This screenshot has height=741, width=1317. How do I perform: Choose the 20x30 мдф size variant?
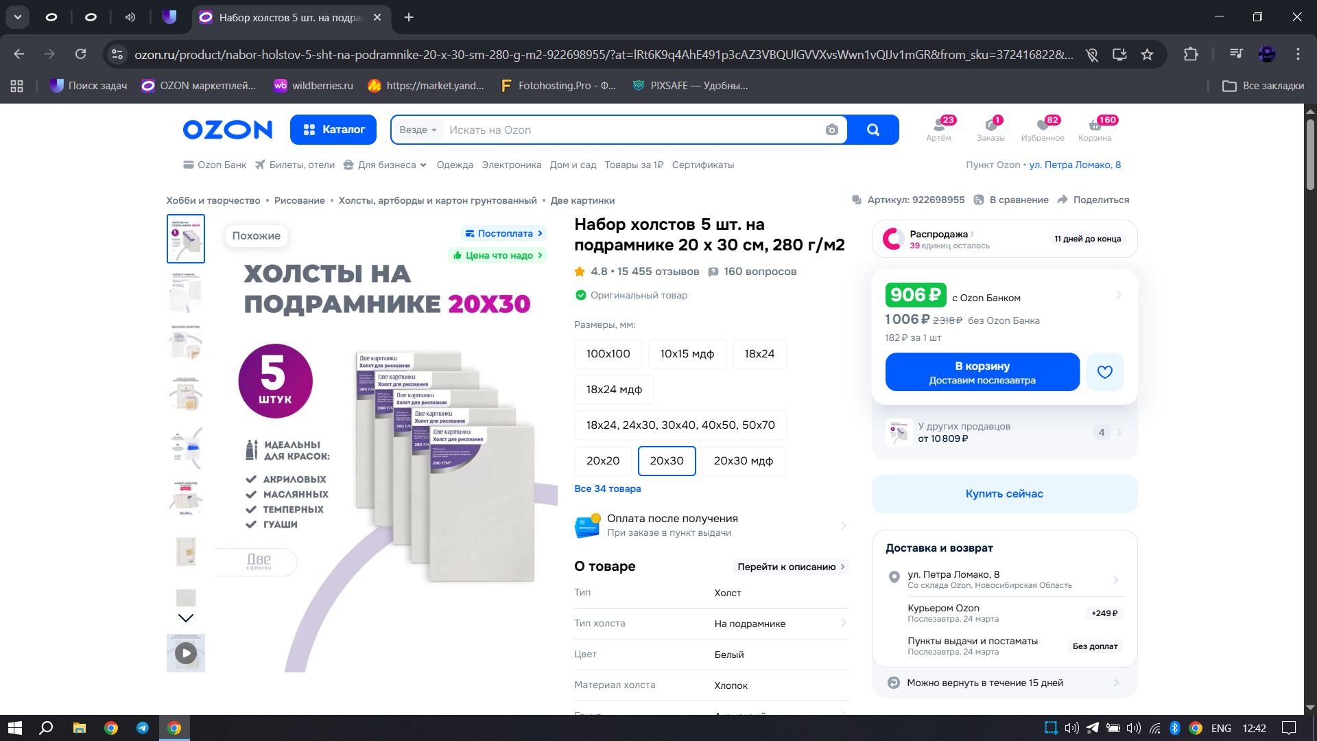[x=743, y=460]
